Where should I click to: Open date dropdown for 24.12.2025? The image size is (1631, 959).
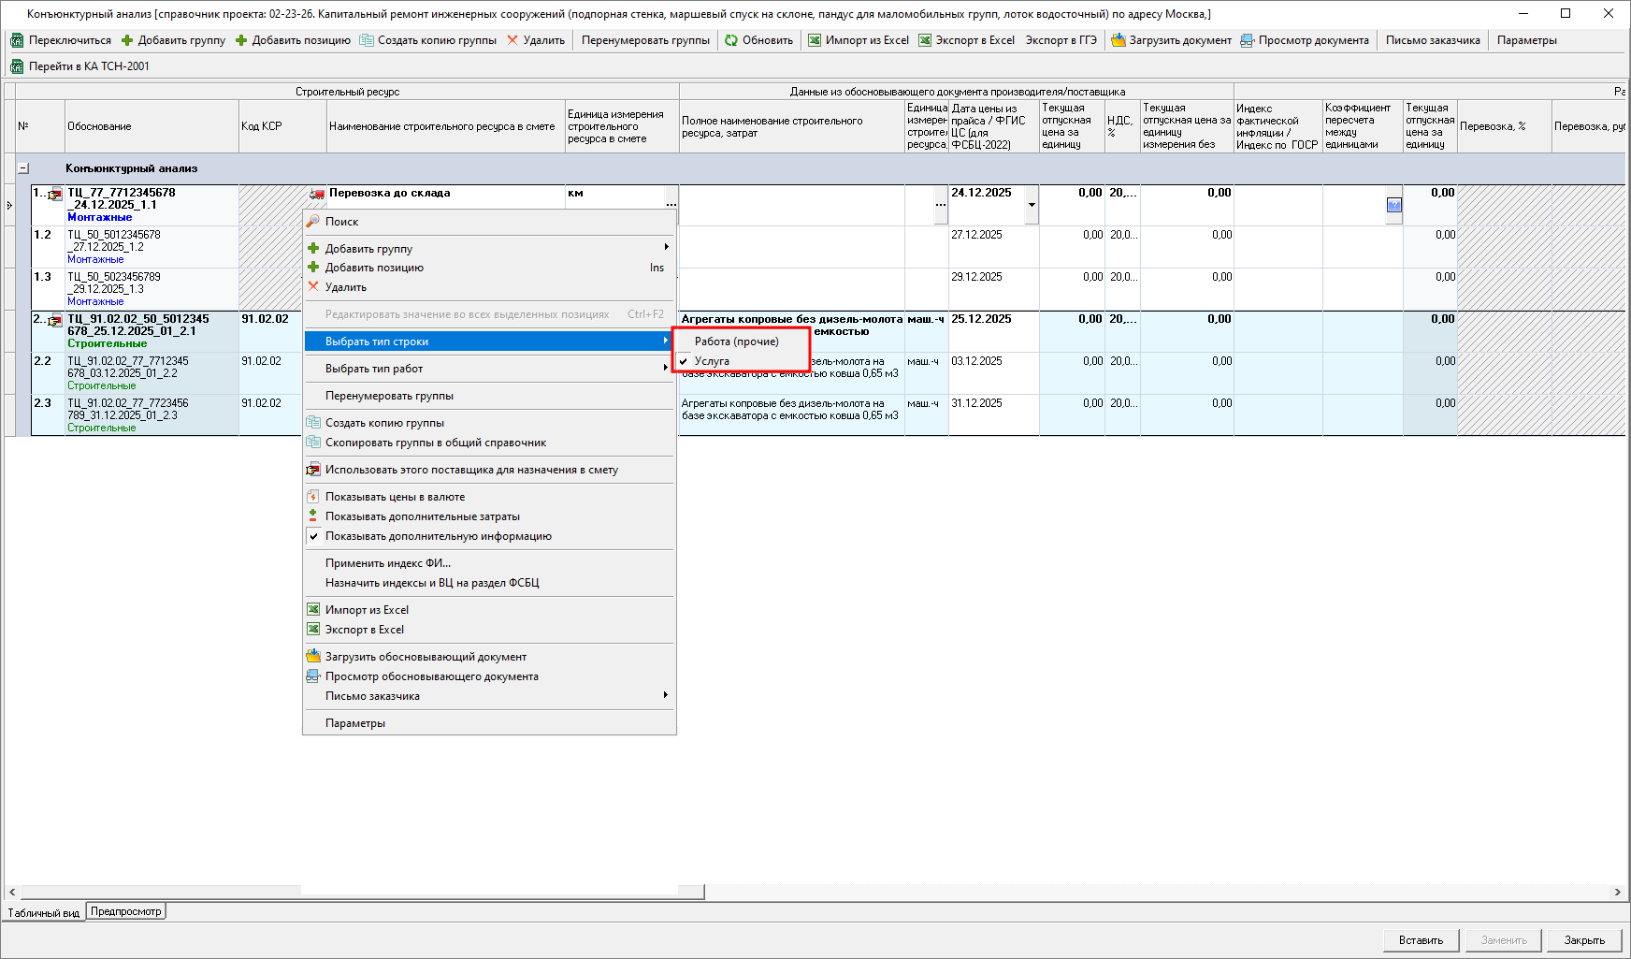pos(1032,205)
